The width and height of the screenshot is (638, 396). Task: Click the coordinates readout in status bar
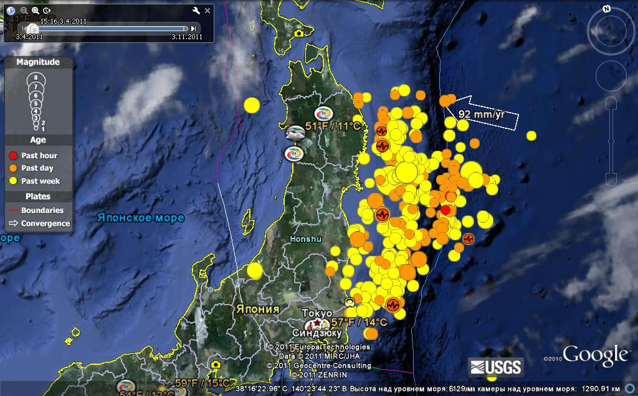291,389
